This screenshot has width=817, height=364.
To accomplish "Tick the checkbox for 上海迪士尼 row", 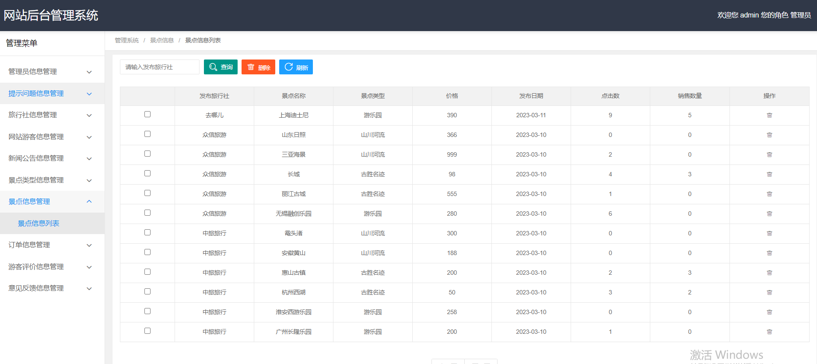I will tap(147, 114).
